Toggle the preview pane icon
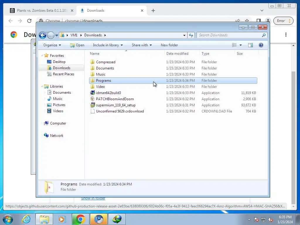Viewport: 300px width, 225px height. coord(250,45)
